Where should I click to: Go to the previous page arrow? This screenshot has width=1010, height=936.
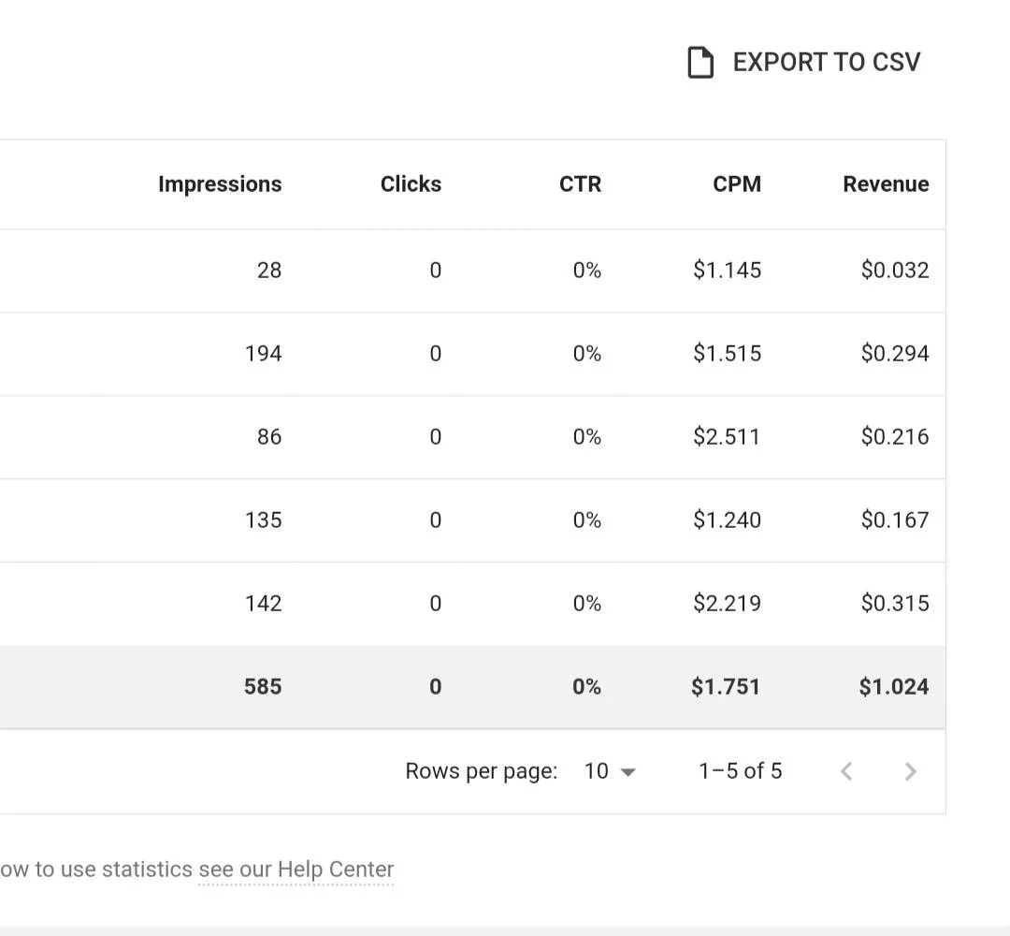[x=846, y=771]
